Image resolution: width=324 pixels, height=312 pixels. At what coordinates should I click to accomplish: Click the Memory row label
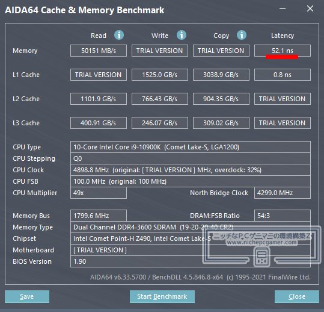click(25, 51)
